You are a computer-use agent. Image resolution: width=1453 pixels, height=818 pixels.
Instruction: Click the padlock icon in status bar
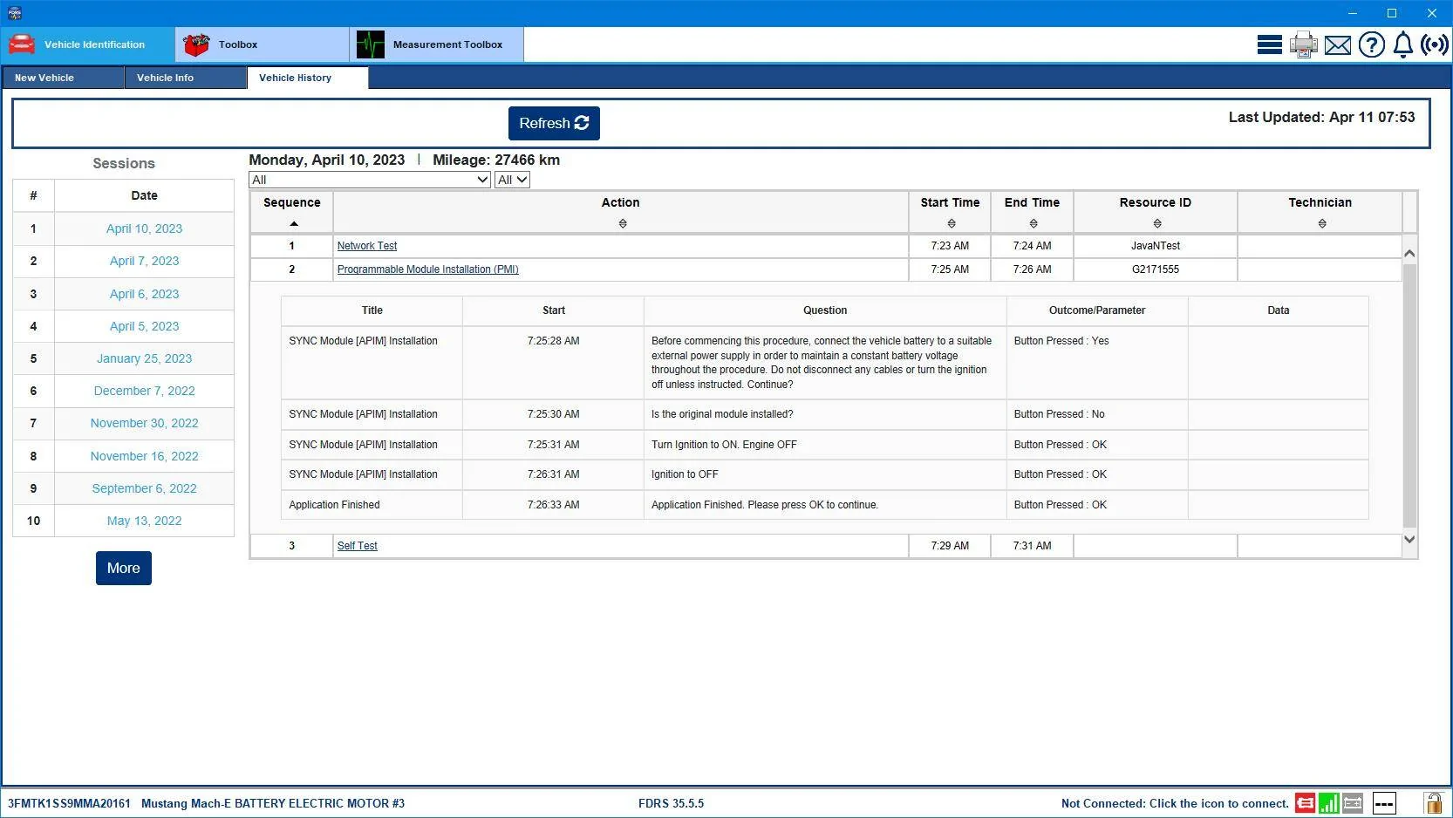click(1433, 803)
